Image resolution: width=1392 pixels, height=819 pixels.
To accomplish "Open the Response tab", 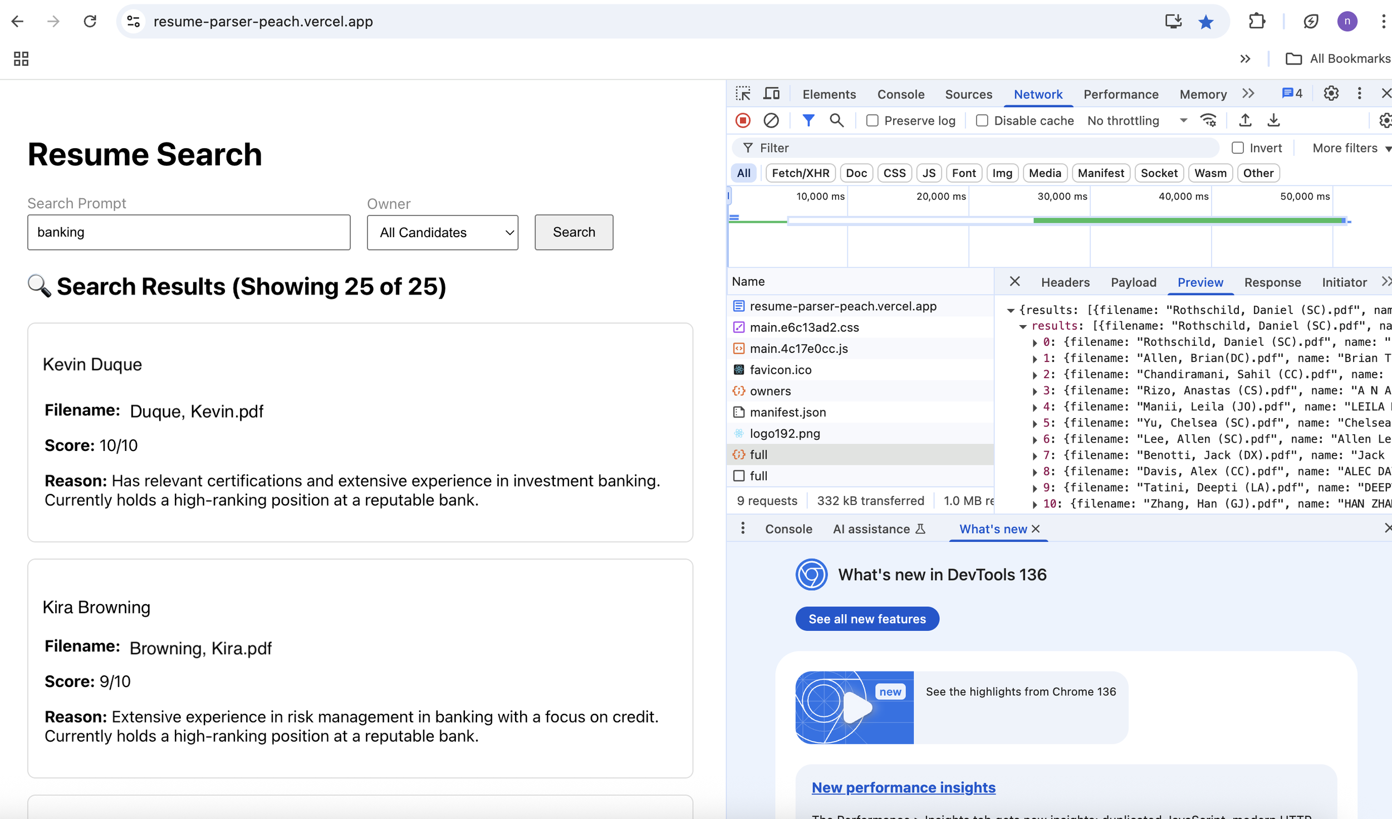I will point(1272,282).
